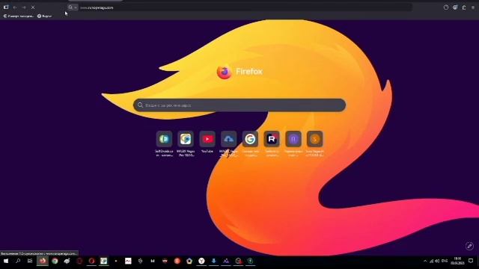This screenshot has height=269, width=479.
Task: Open the second bookmarks toolbar item with globe
Action: [x=44, y=16]
